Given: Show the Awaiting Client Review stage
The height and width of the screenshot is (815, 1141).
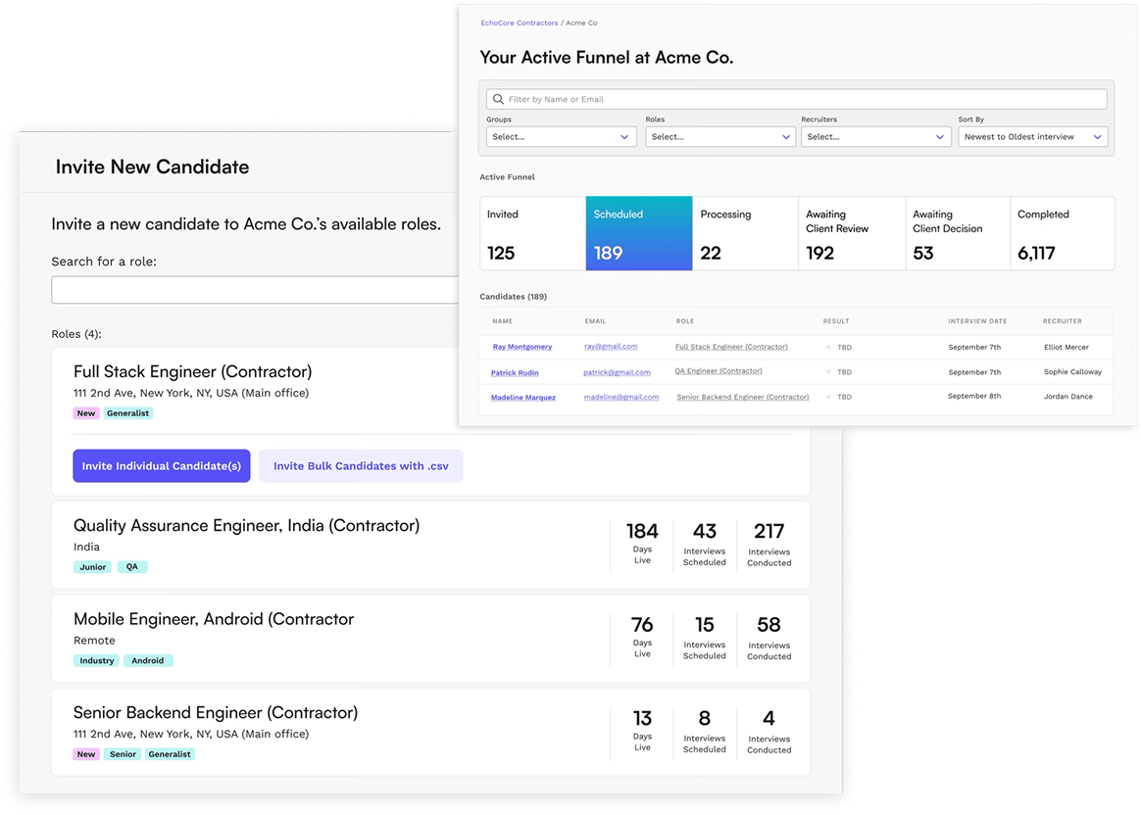Looking at the screenshot, I should [851, 233].
